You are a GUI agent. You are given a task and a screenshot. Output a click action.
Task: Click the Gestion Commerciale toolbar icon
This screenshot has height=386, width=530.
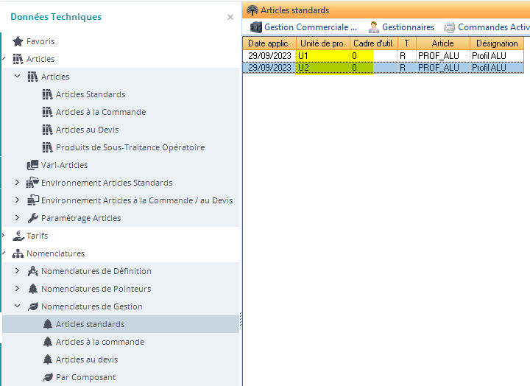coord(256,27)
